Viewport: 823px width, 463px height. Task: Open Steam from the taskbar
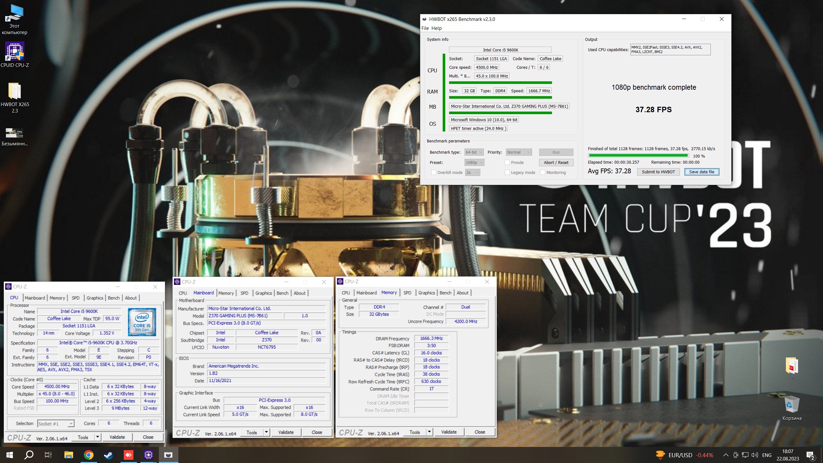108,455
